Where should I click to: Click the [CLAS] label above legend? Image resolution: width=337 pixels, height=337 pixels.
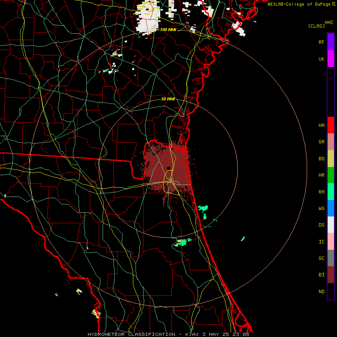(316, 26)
